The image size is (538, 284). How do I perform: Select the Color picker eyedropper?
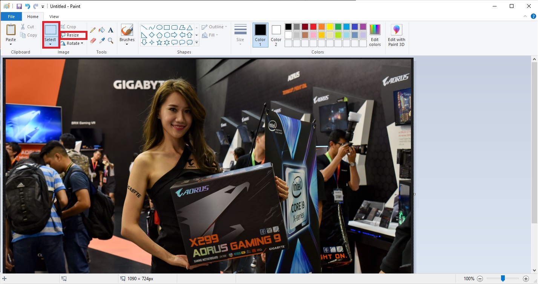102,40
